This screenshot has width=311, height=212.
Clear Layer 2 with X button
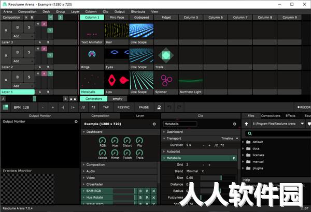[6, 55]
